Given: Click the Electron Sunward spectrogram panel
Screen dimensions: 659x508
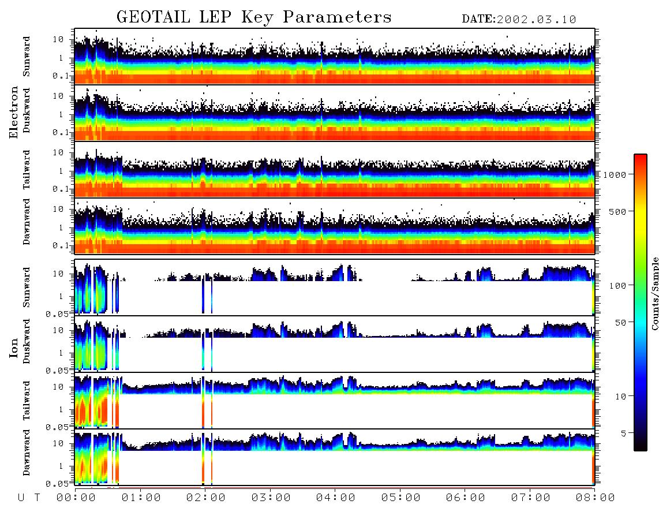Looking at the screenshot, I should [335, 57].
